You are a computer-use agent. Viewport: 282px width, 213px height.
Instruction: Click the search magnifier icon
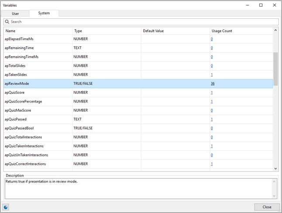tap(7, 22)
